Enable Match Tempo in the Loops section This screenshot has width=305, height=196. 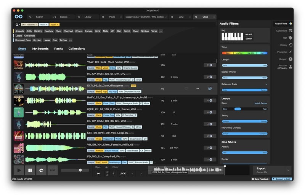(261, 103)
